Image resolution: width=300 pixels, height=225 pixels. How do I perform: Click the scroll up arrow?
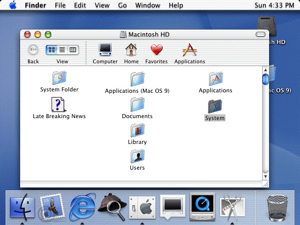tap(265, 70)
